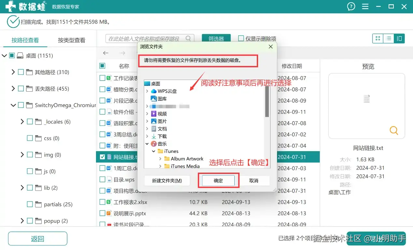Go back with the left arrow
Screen dimensions: 413x250
105,53
